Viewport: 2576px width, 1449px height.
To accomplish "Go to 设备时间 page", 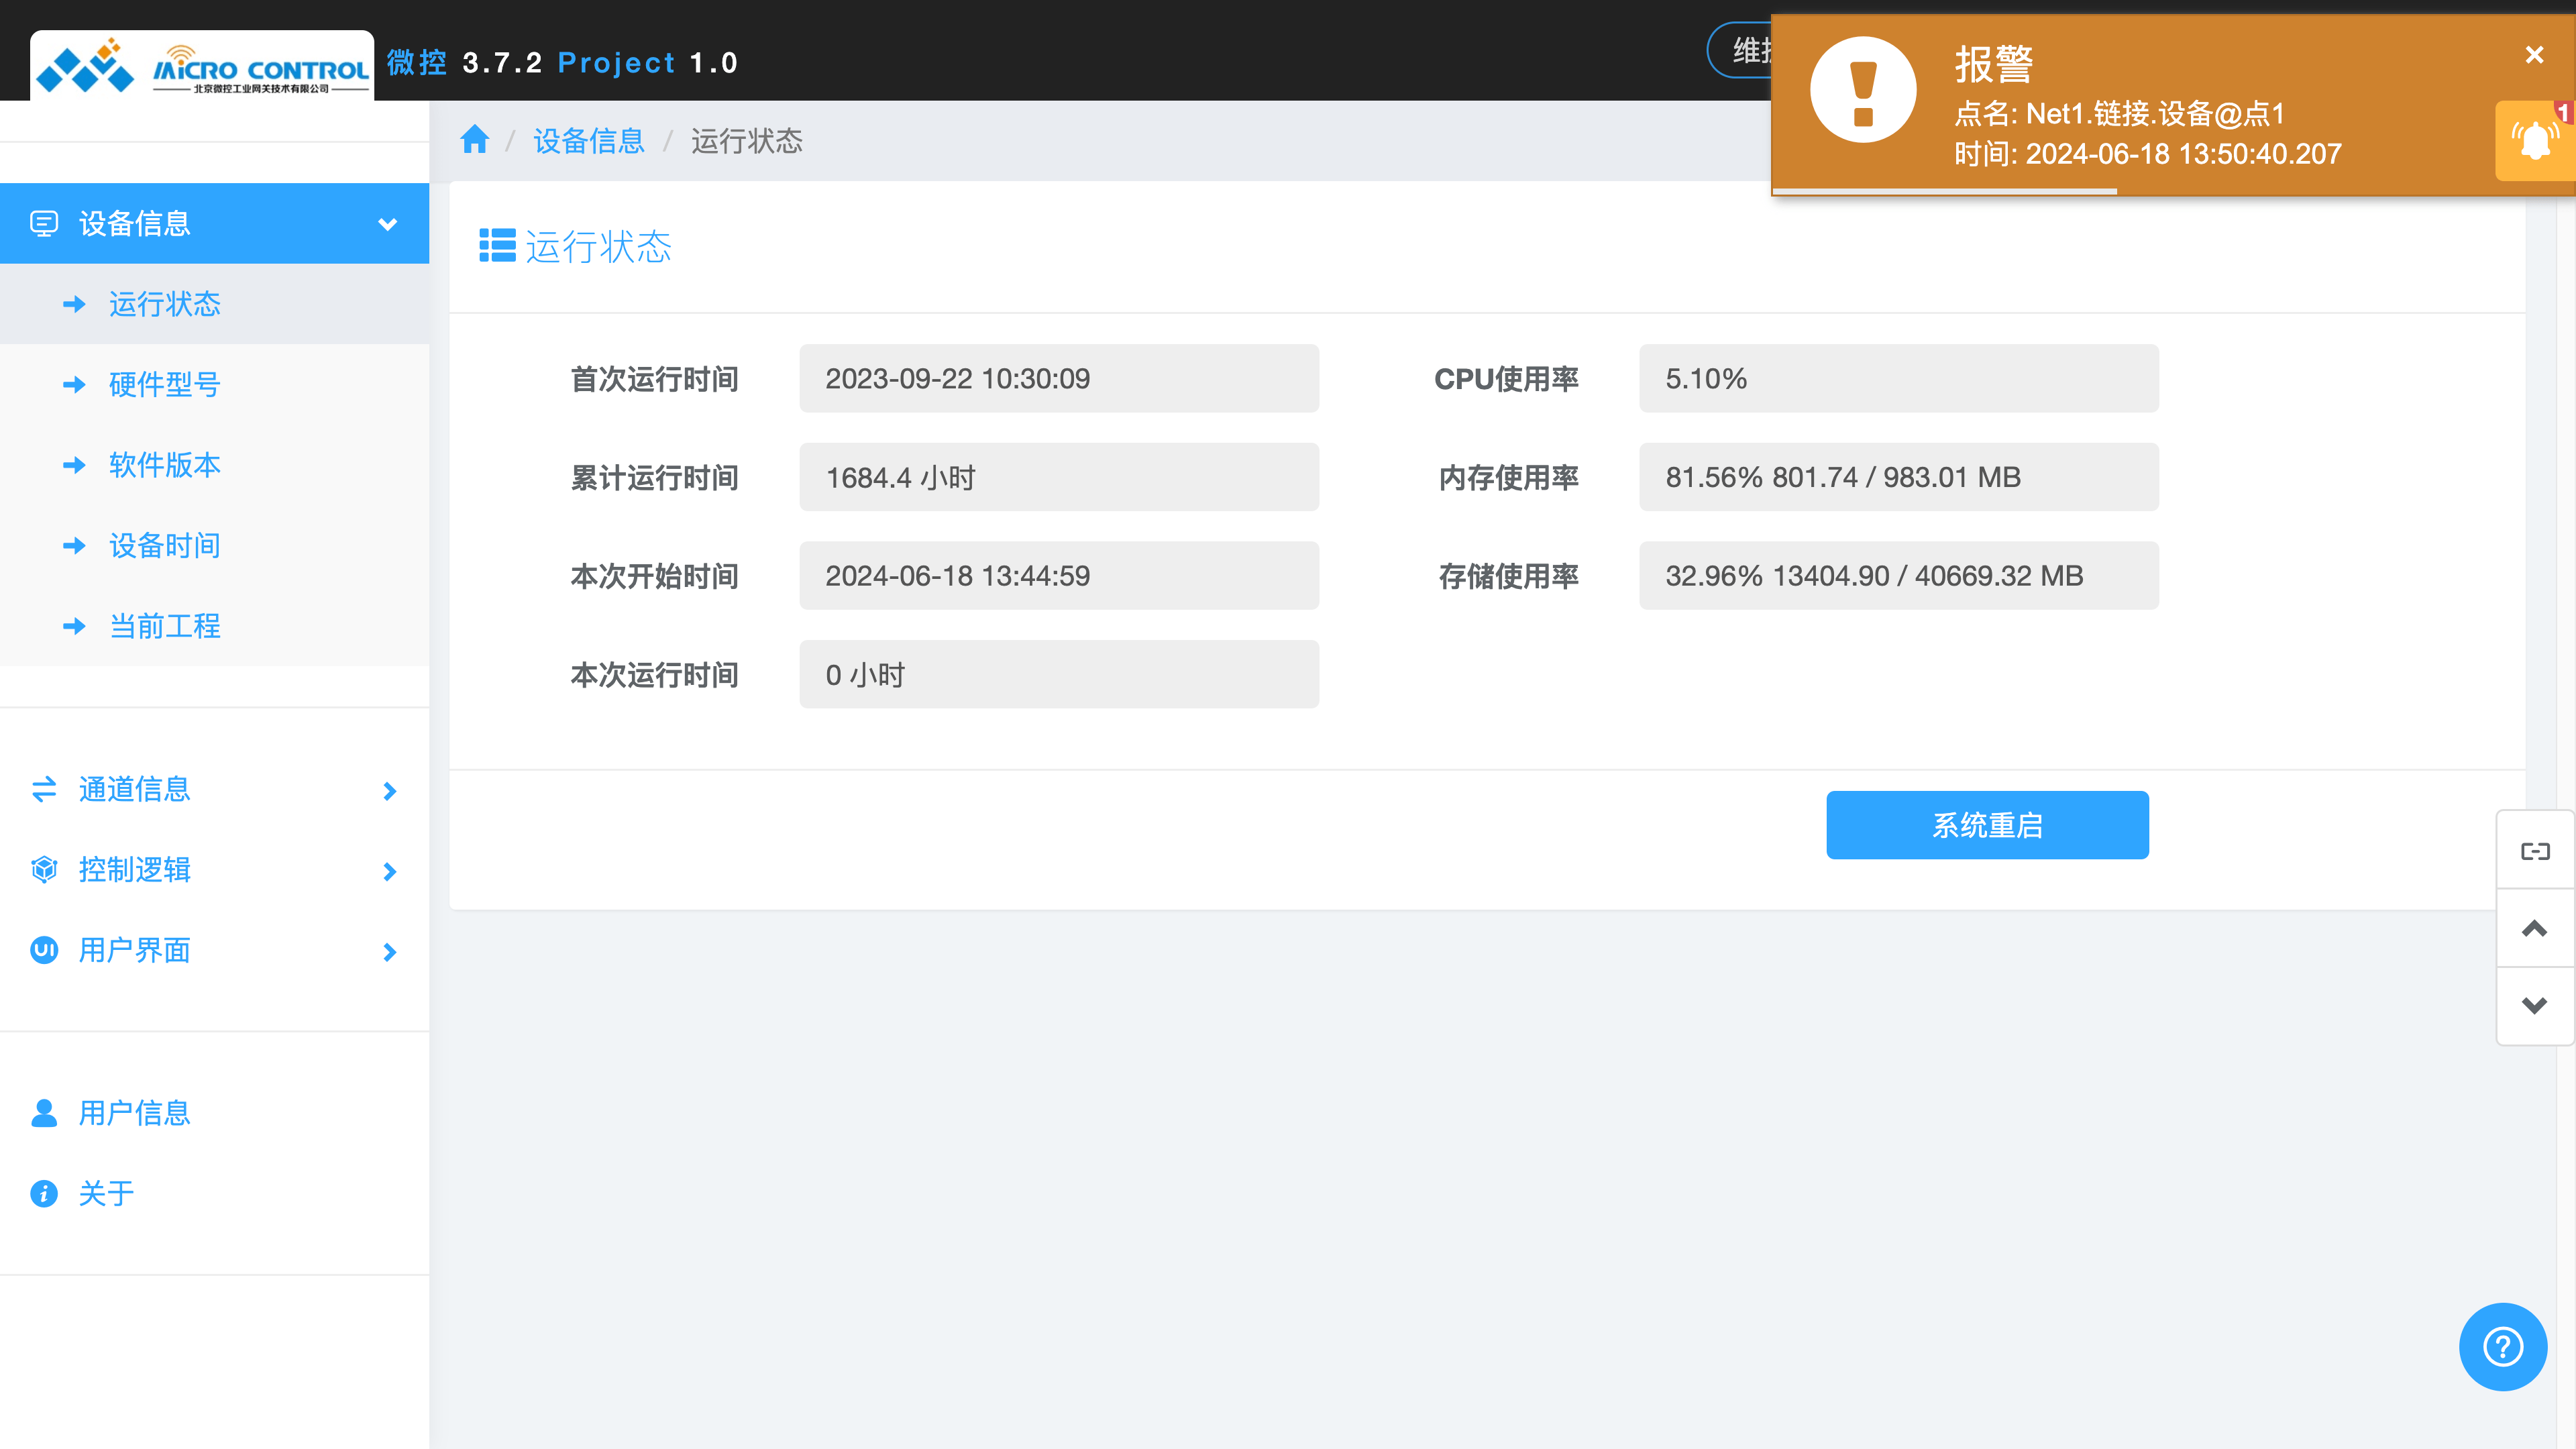I will click(164, 545).
